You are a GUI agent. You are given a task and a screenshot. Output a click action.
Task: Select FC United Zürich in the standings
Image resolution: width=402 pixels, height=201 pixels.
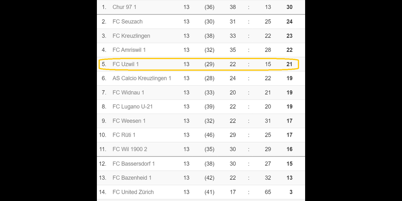click(x=133, y=192)
